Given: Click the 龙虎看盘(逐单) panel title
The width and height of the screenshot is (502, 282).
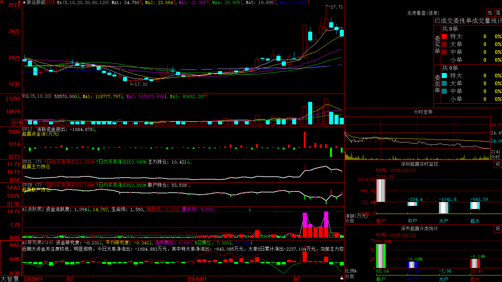Looking at the screenshot, I should (x=423, y=13).
